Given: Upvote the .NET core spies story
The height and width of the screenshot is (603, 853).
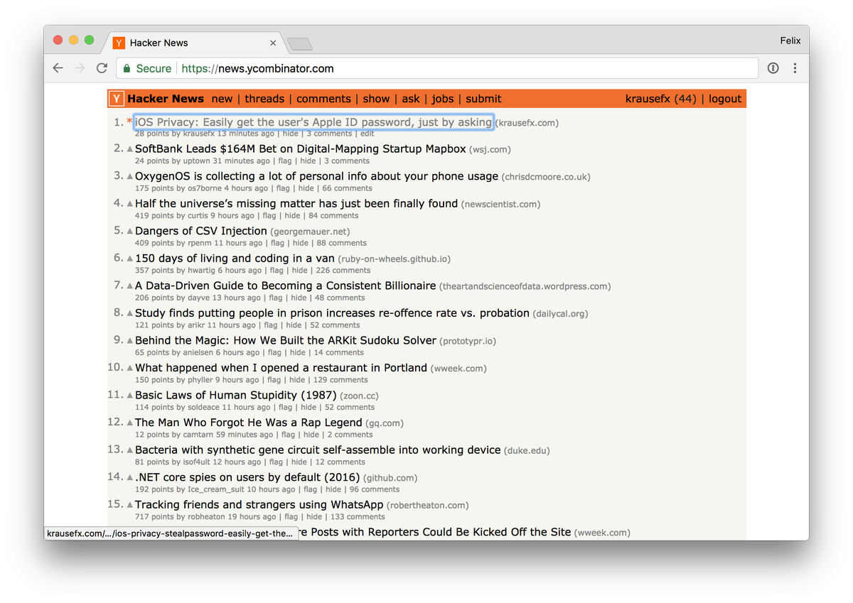Looking at the screenshot, I should pos(130,477).
